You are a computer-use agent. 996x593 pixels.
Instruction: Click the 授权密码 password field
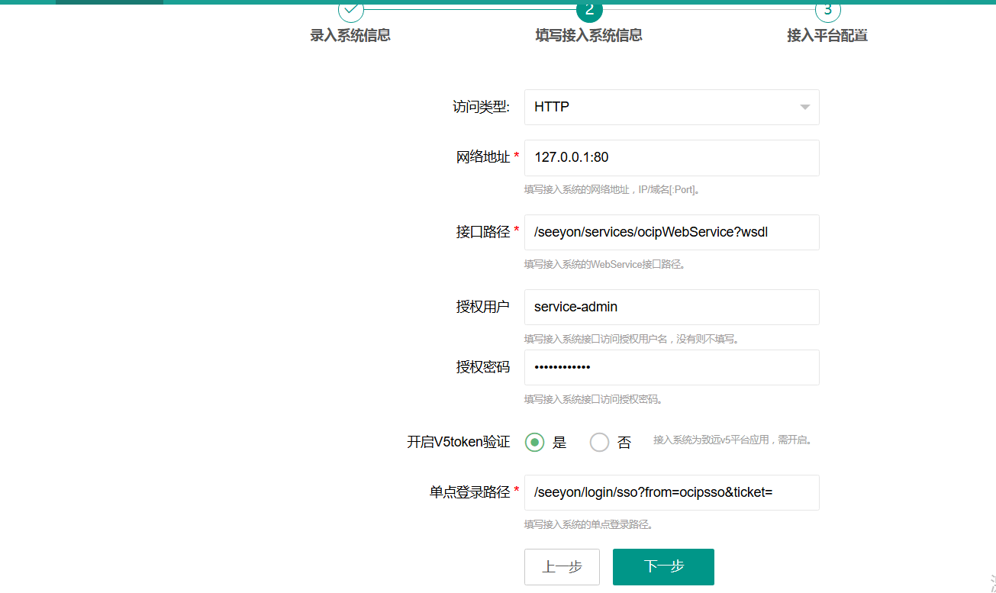point(672,367)
